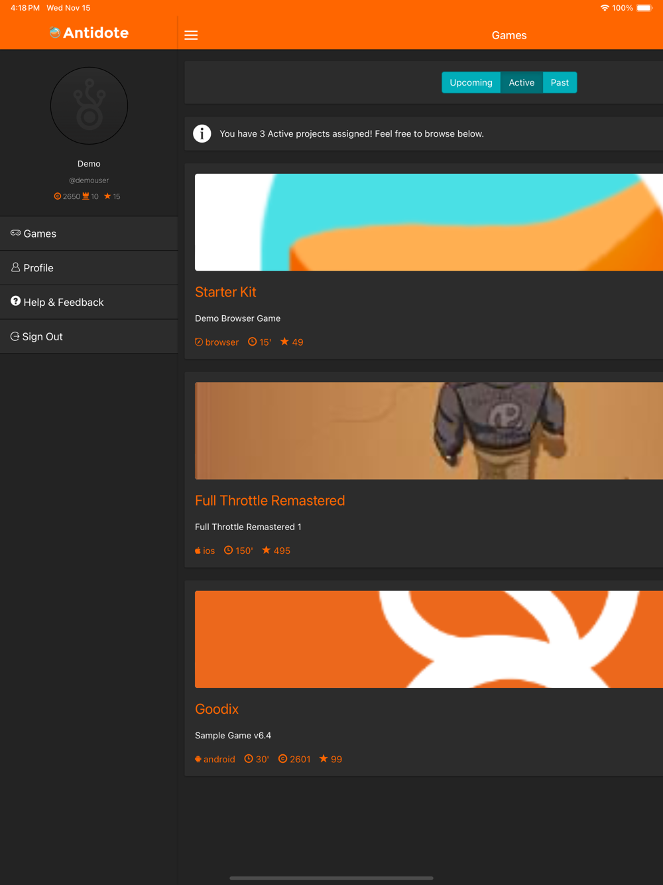
Task: Click the star icon next to 495
Action: click(266, 550)
